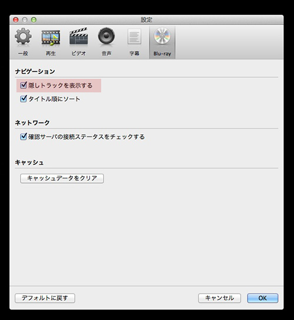Click the ナビゲーション section heading
294x320 pixels.
tap(35, 71)
